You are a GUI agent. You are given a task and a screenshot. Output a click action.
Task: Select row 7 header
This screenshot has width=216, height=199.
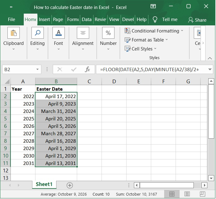point(5,133)
